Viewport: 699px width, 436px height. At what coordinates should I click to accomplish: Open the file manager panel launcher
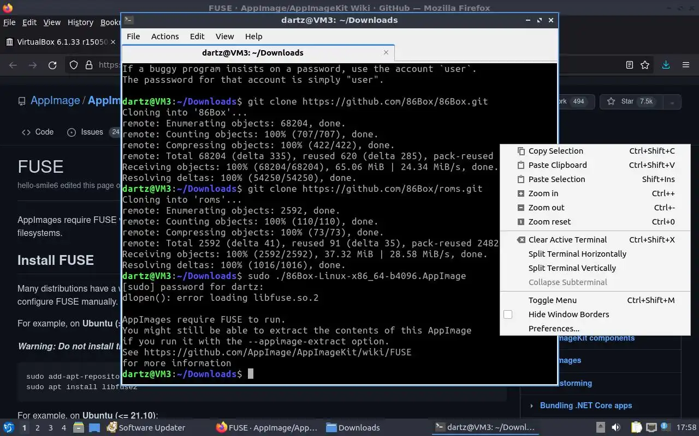point(79,428)
